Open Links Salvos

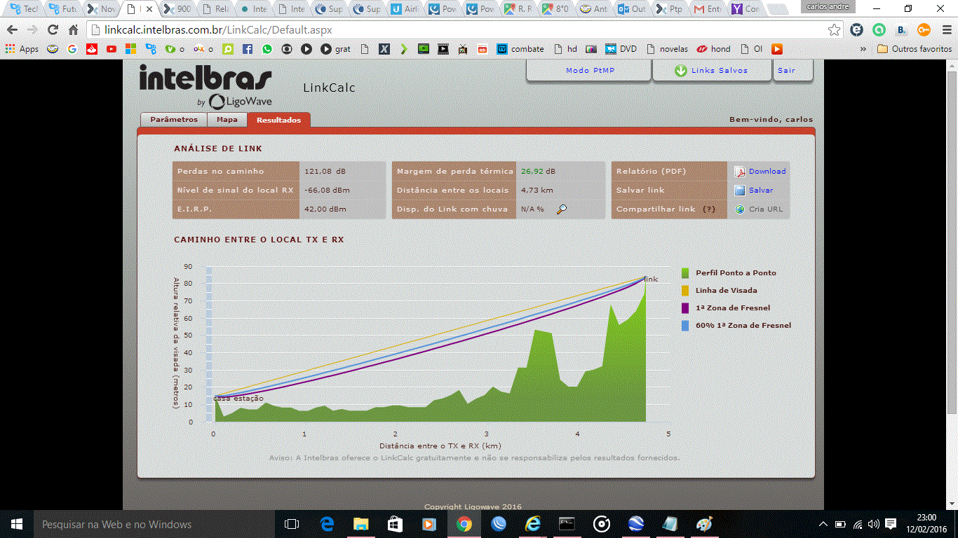711,71
